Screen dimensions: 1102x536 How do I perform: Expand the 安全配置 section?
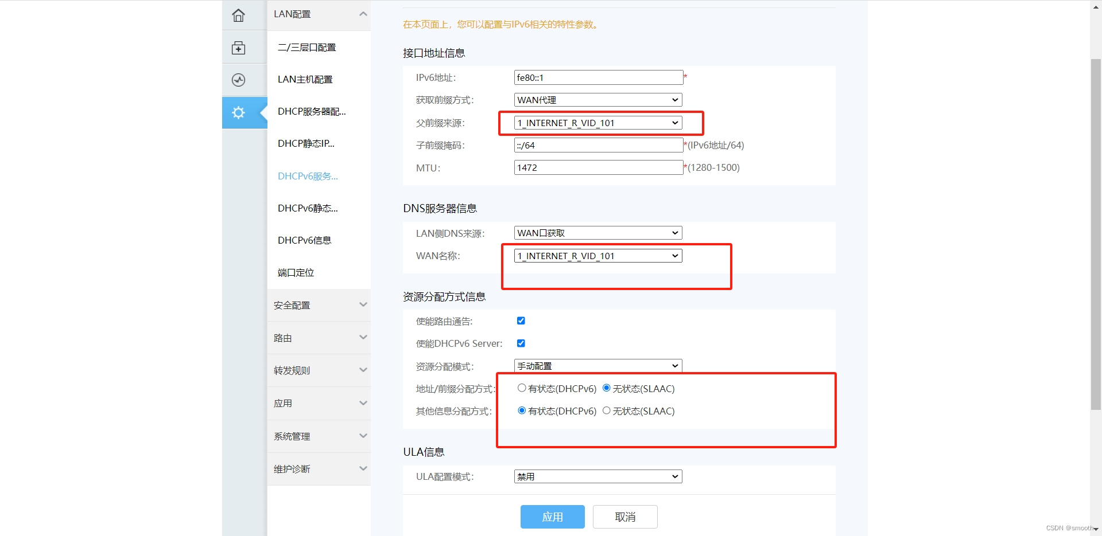pos(319,305)
